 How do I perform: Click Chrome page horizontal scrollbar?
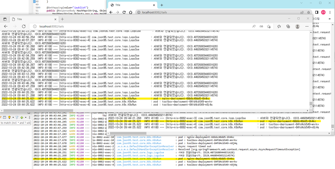[x=128, y=133]
